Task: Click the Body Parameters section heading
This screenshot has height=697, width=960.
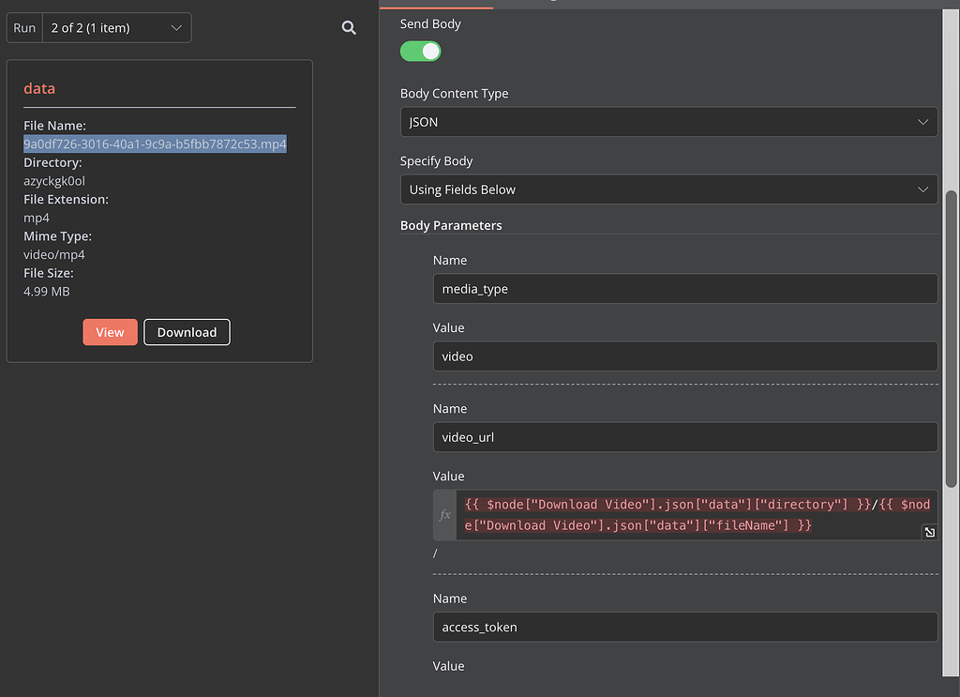Action: coord(451,225)
